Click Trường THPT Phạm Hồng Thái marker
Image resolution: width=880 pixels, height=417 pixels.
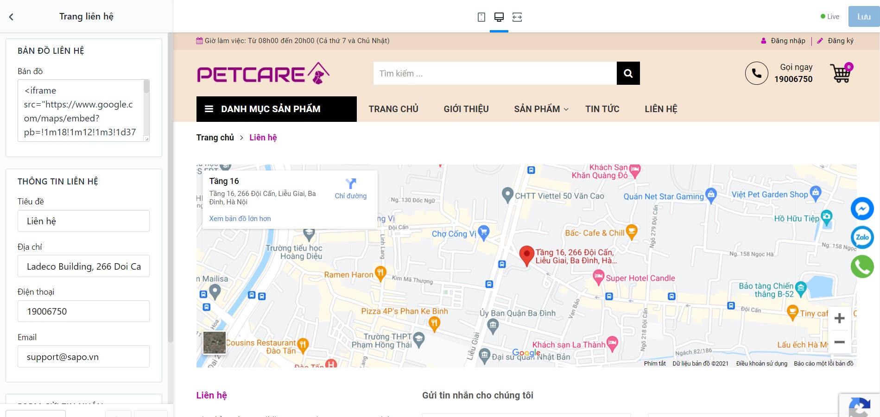tap(419, 340)
